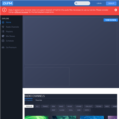Select the POPULAR filter chip
The image size is (119, 119).
tap(29, 106)
